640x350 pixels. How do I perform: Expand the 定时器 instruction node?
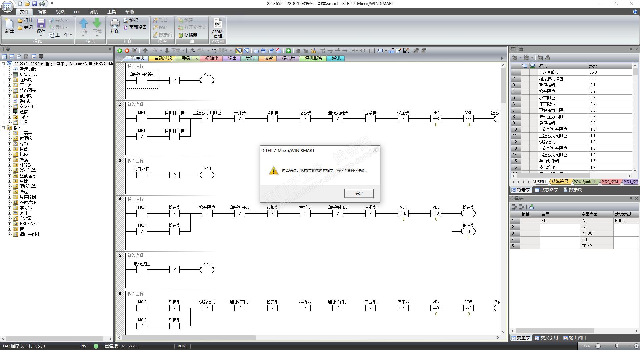[x=10, y=218]
